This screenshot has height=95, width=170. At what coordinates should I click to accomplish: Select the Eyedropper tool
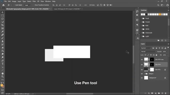pyautogui.click(x=2, y=32)
